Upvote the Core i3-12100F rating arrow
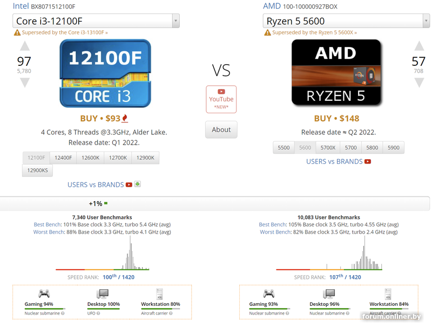Viewport: 432px width, 328px height. [x=24, y=46]
